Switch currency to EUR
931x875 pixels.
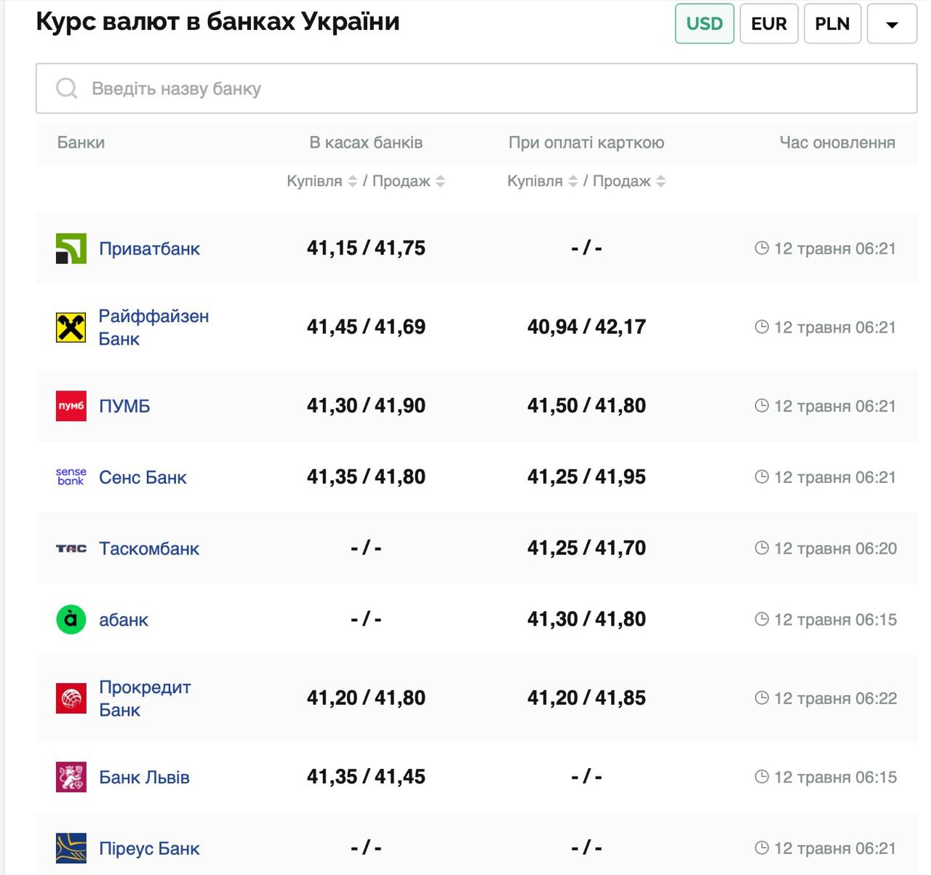[x=769, y=24]
